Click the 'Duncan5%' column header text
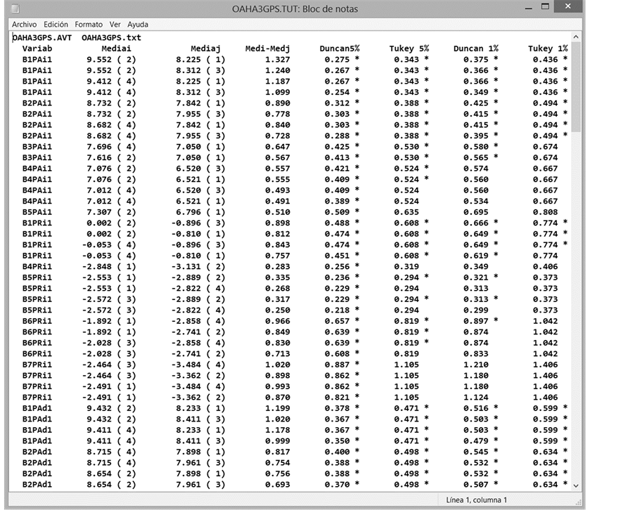This screenshot has width=635, height=510. coord(340,48)
